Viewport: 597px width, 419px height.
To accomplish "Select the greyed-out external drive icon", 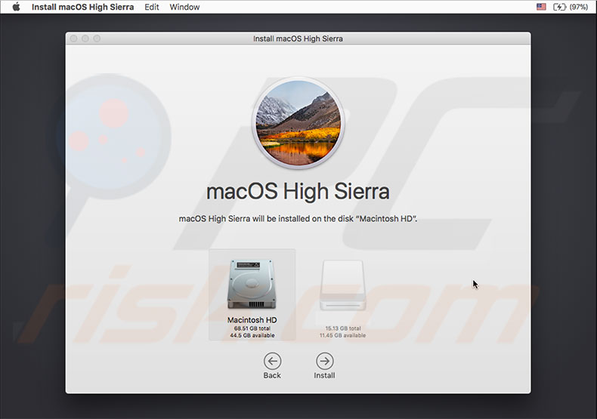I will (x=345, y=285).
